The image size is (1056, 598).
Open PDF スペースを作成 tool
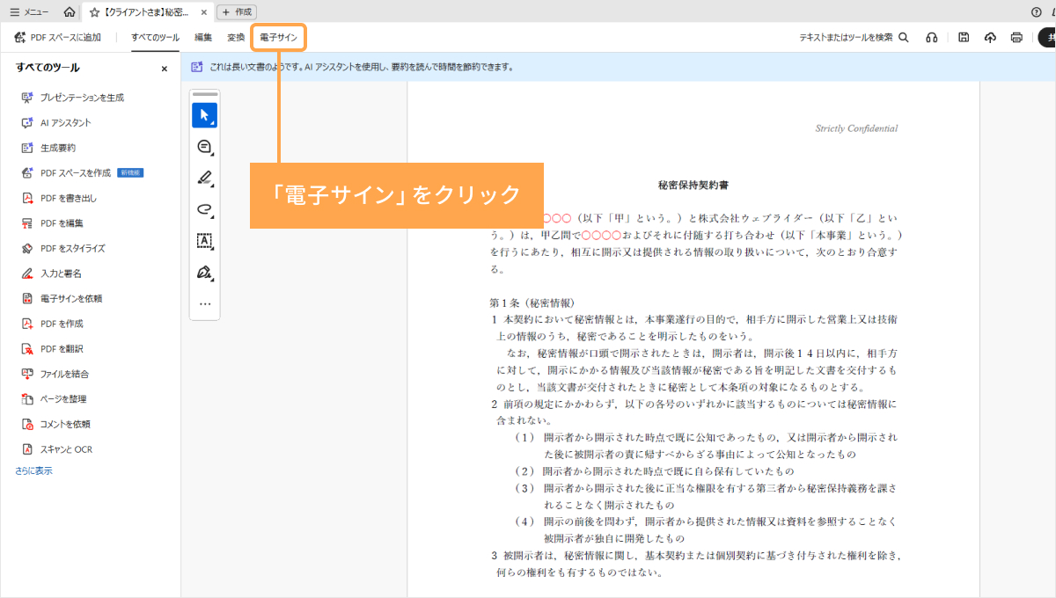click(x=82, y=173)
